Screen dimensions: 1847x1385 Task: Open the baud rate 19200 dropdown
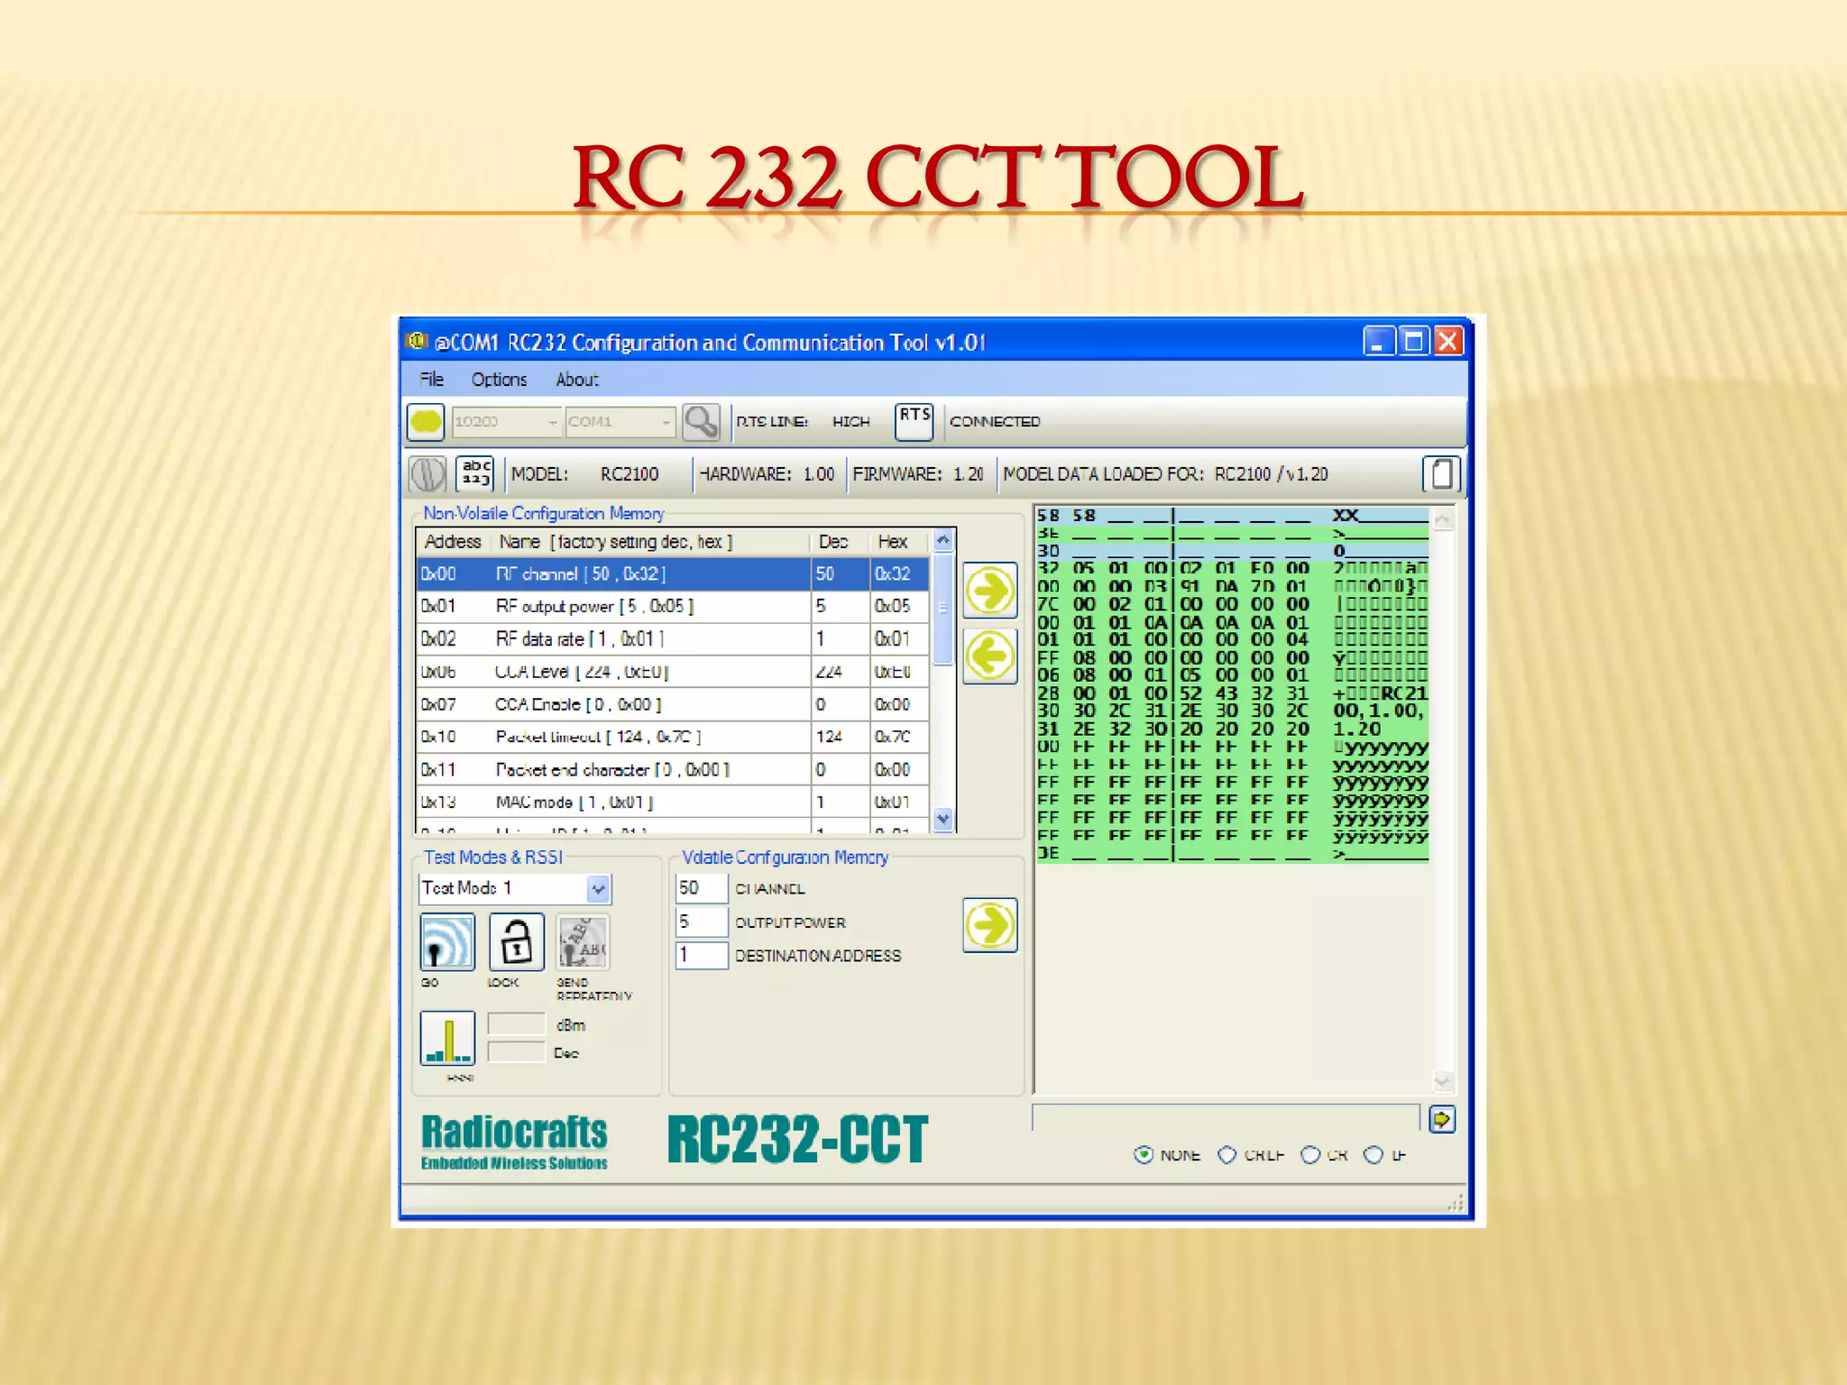[506, 421]
